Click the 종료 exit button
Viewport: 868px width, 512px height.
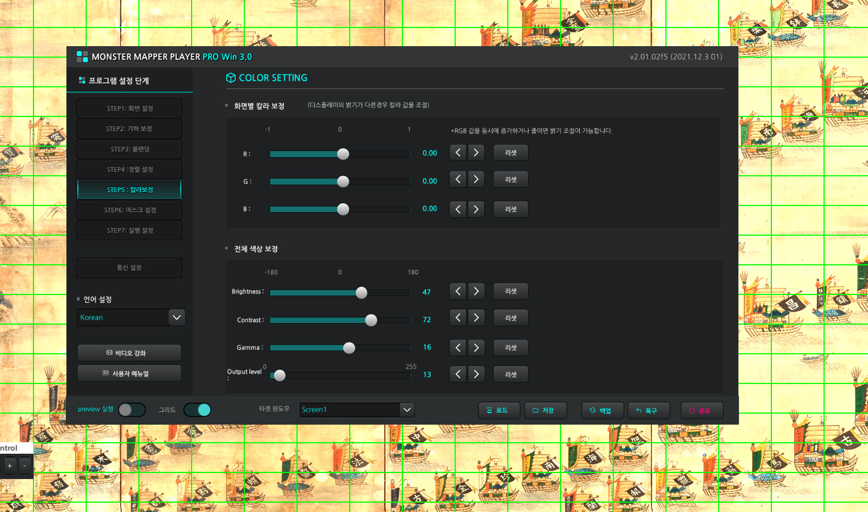coord(702,410)
